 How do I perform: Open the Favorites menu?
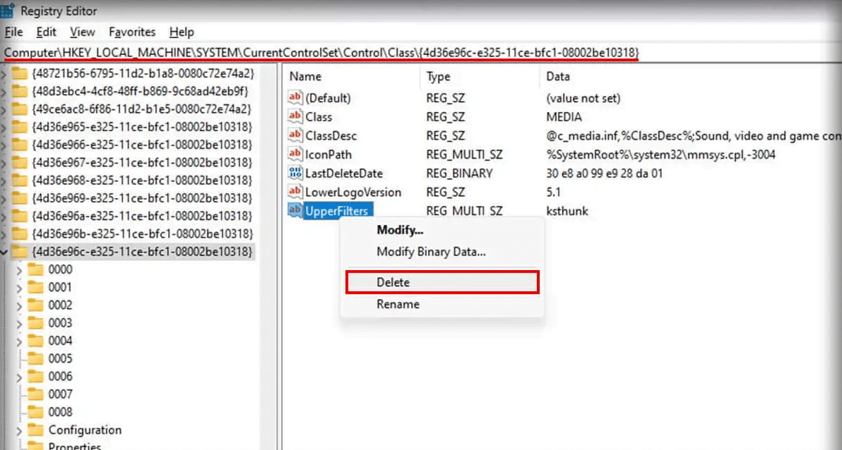132,32
